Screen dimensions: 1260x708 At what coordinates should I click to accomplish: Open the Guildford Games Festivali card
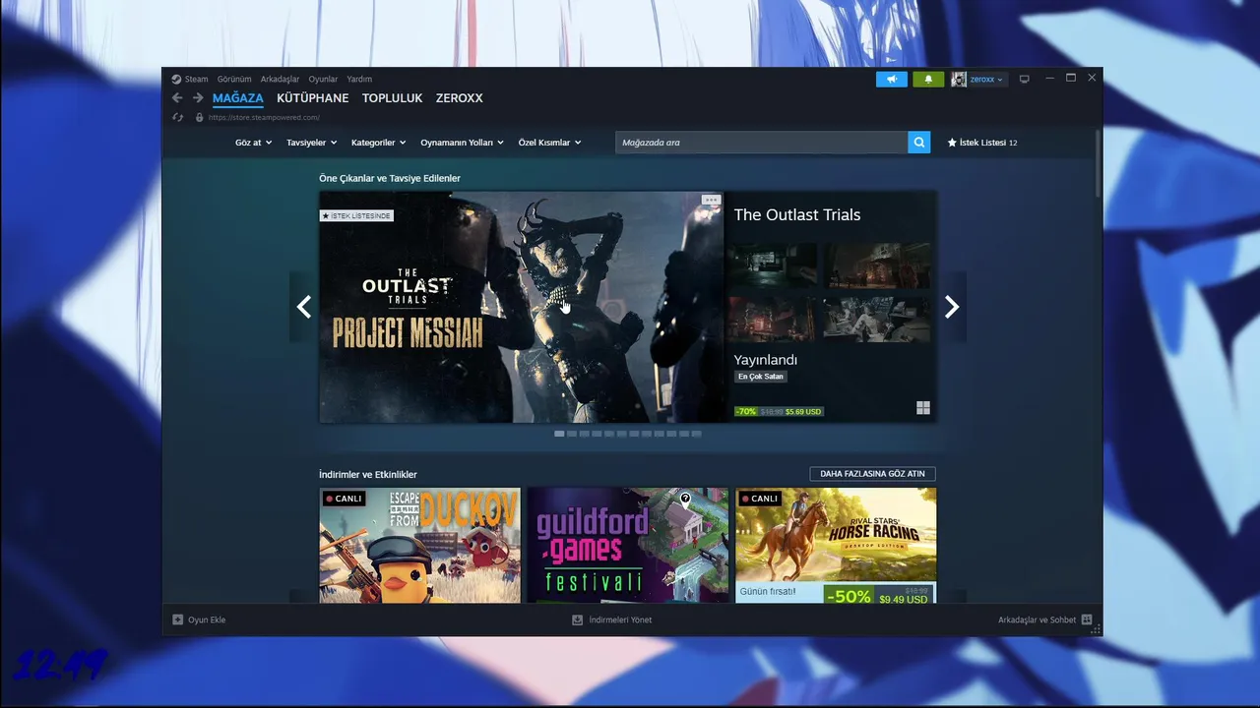point(628,546)
